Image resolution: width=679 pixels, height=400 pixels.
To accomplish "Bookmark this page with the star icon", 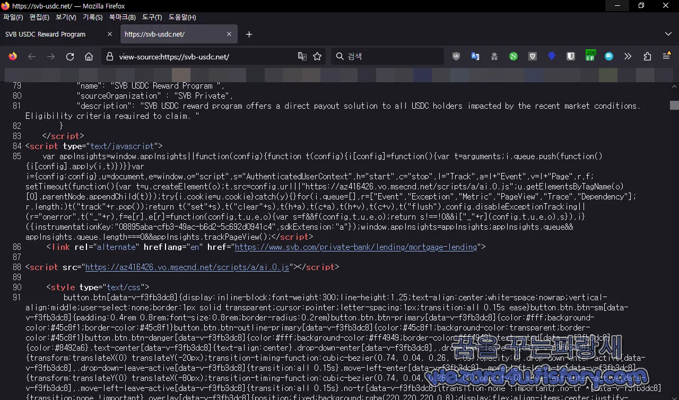I will point(317,56).
